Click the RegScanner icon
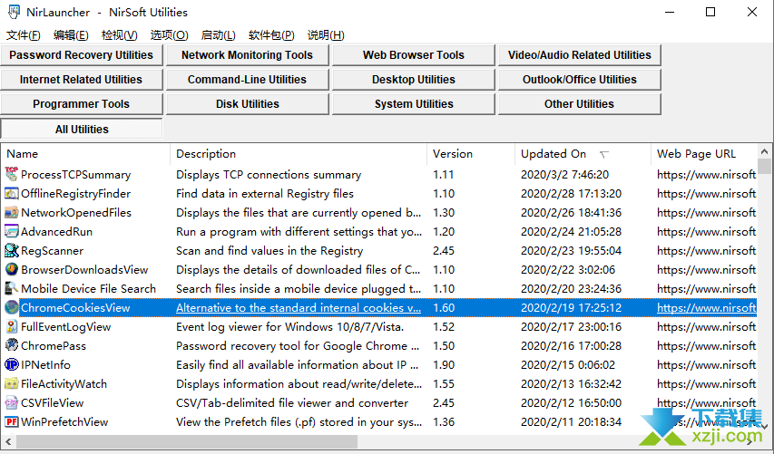The height and width of the screenshot is (454, 774). pyautogui.click(x=12, y=251)
